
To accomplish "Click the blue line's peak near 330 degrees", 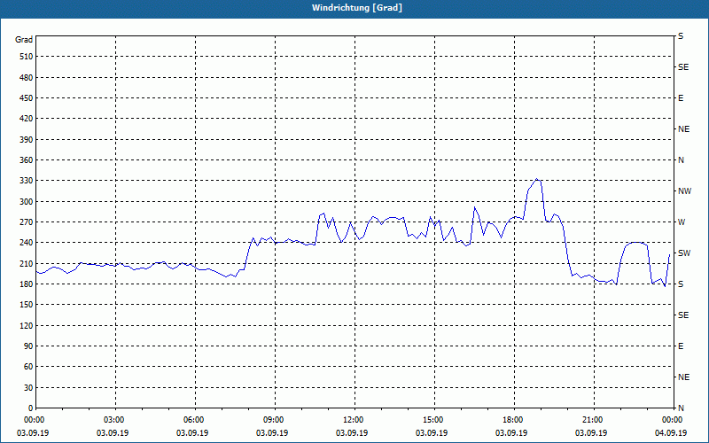I will (x=537, y=179).
